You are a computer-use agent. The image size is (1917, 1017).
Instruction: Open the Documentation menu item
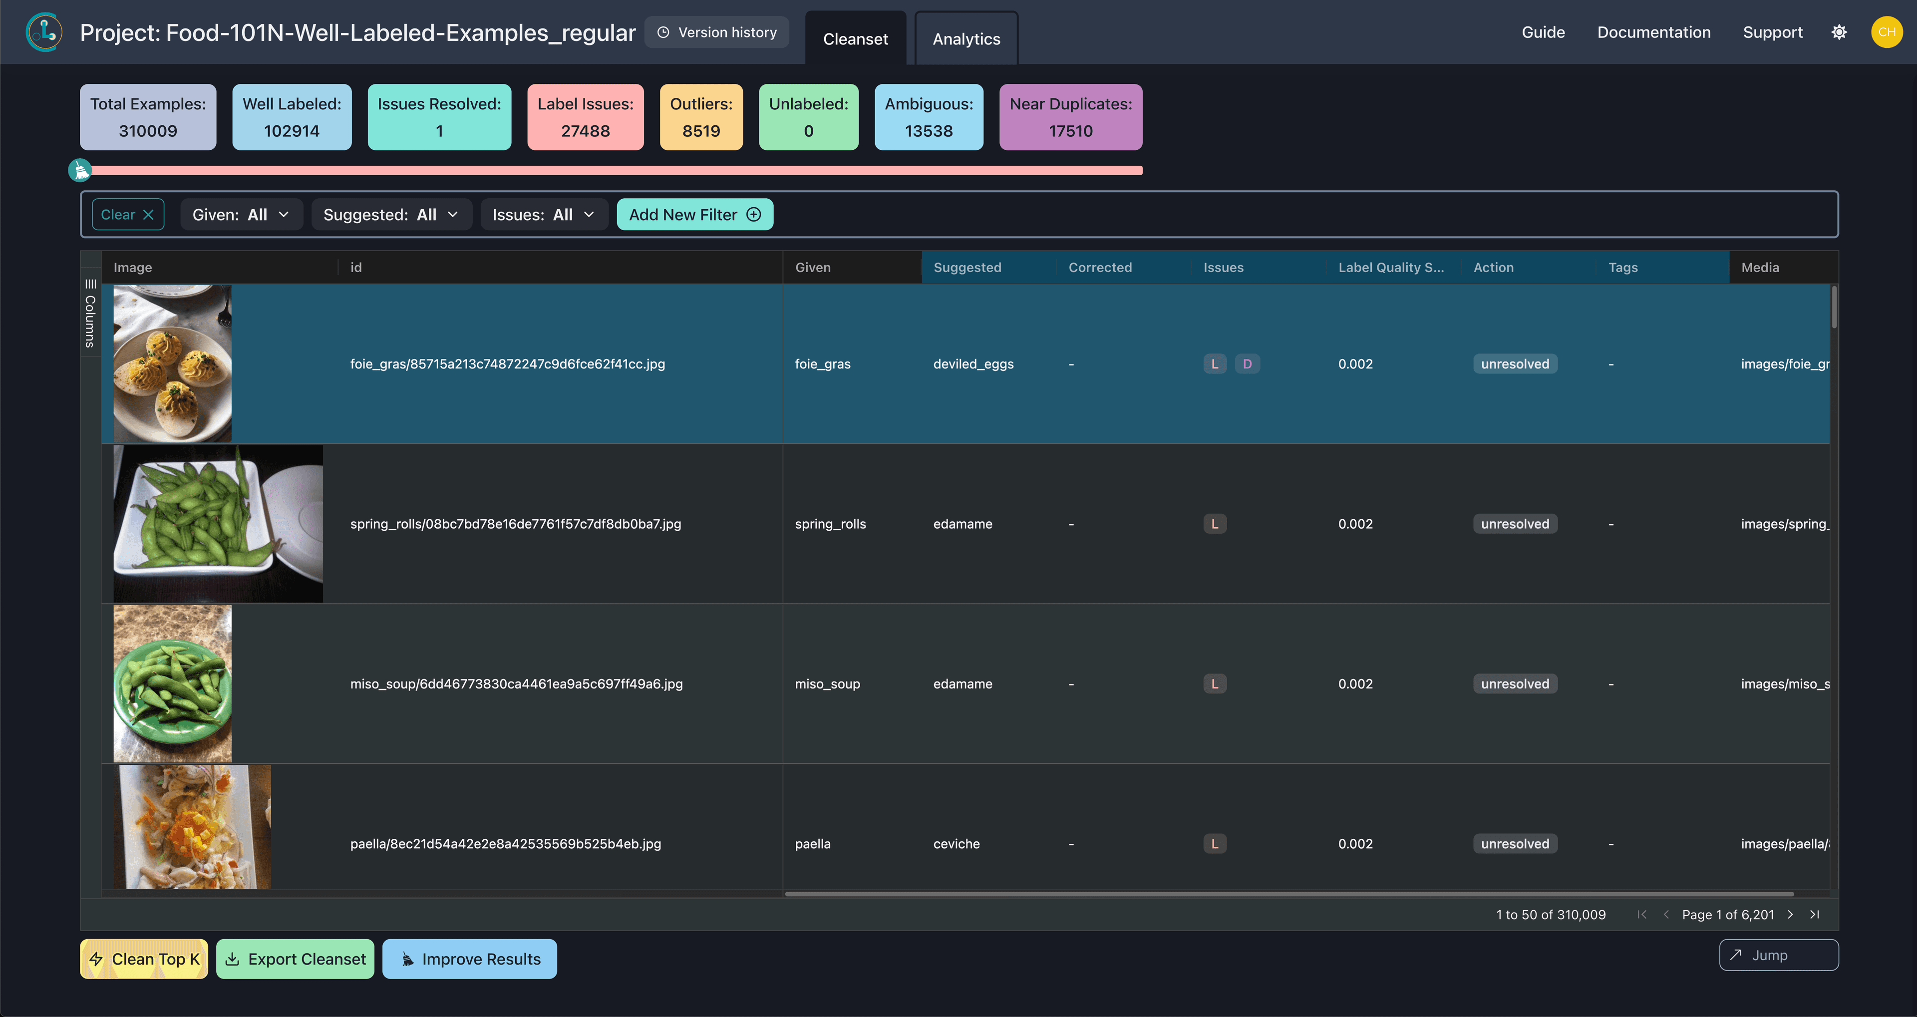click(x=1653, y=32)
